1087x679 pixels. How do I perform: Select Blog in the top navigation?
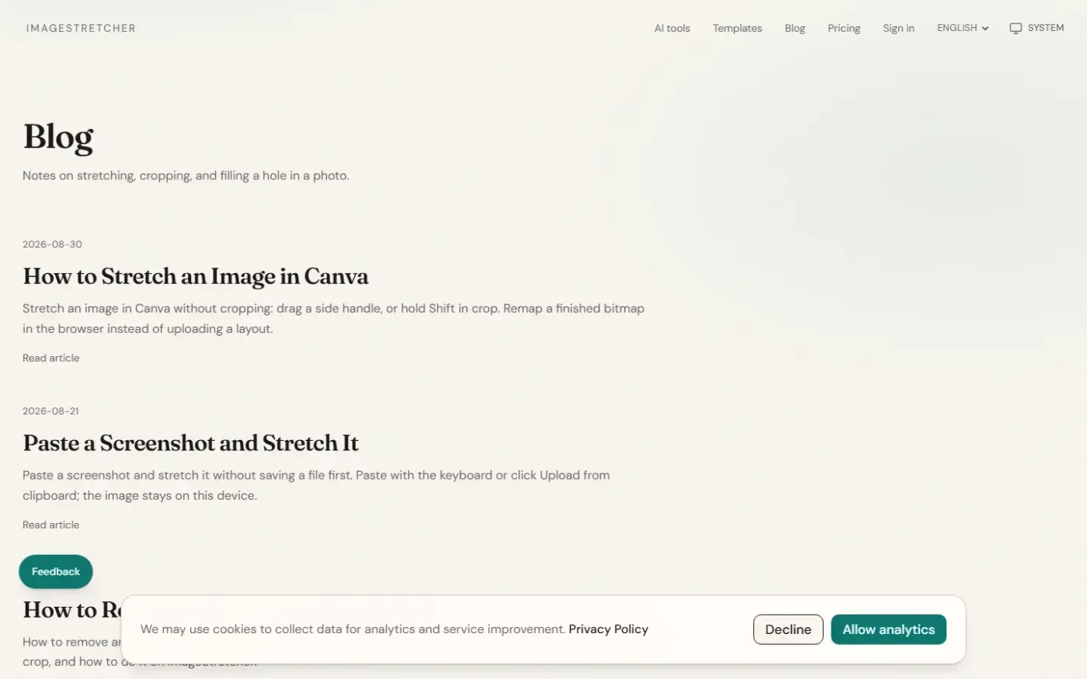point(794,28)
